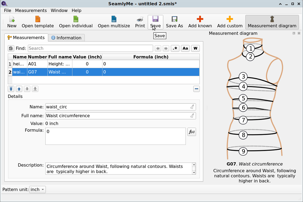
Task: Open the Measurements menu
Action: (x=31, y=11)
